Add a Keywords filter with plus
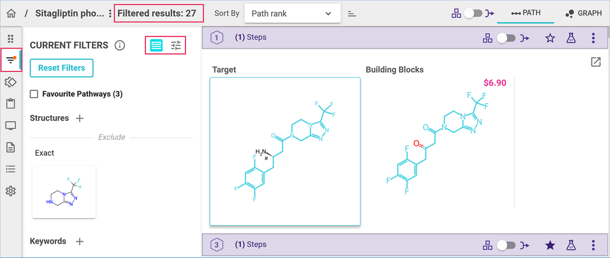The height and width of the screenshot is (258, 610). (80, 241)
